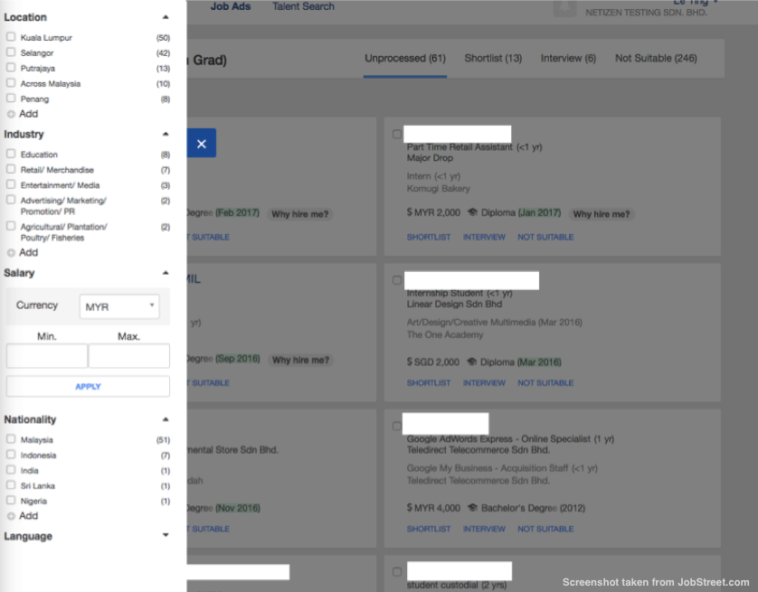Collapse the Location filter section

pos(166,15)
